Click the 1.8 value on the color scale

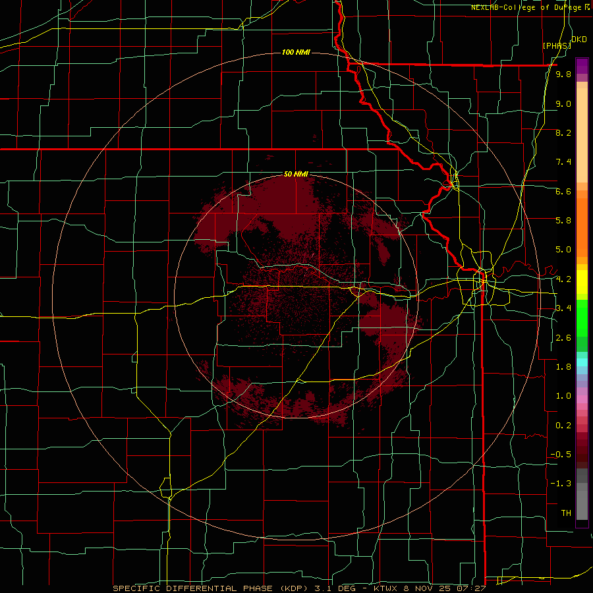[563, 366]
